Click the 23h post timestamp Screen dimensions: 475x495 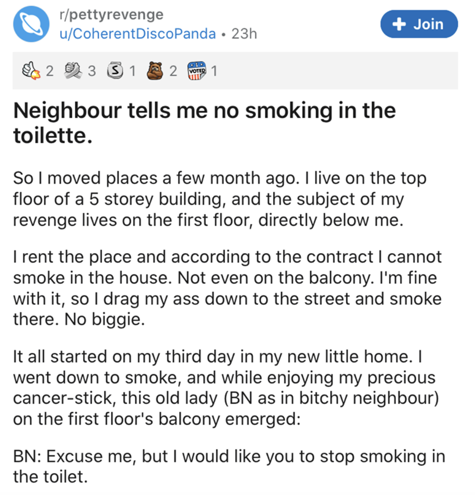[x=243, y=33]
